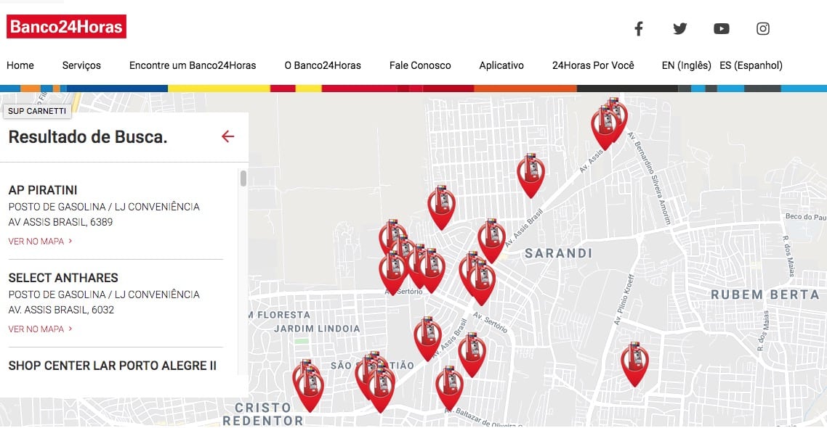Click Ver no Mapa under Select Anthares

click(40, 329)
